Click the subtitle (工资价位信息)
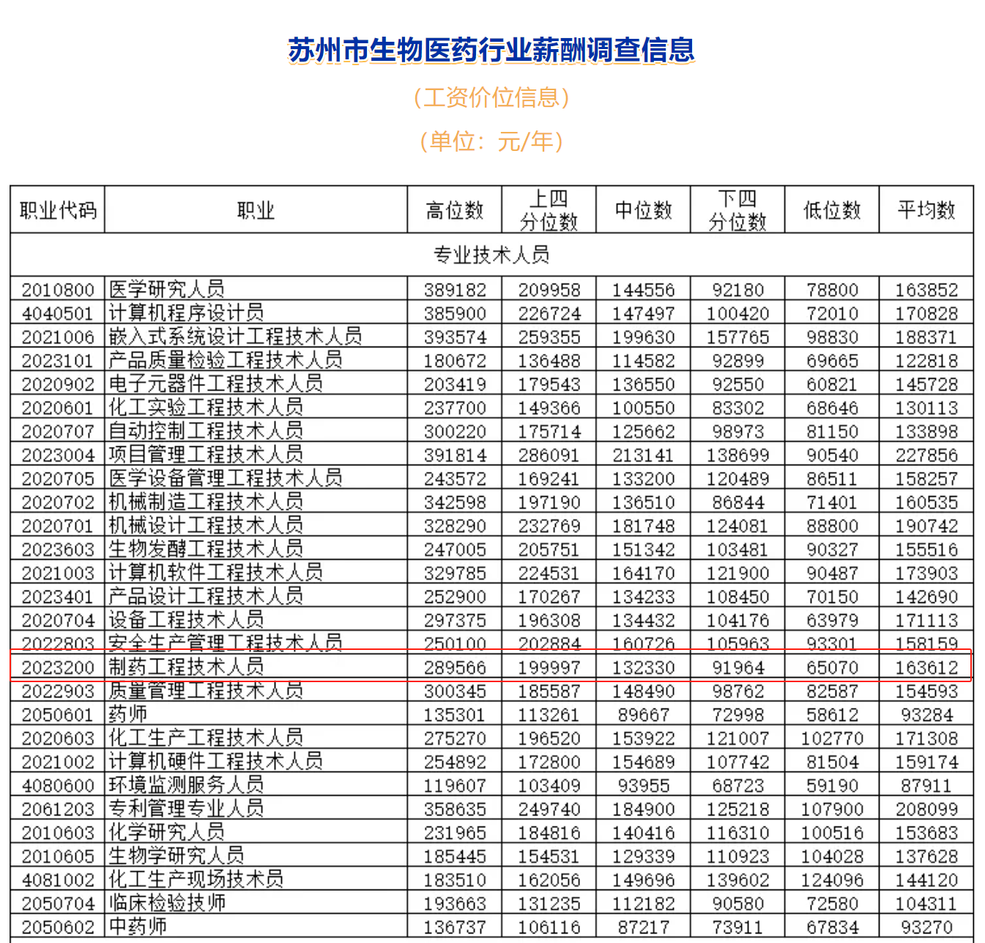985x943 pixels. click(491, 97)
